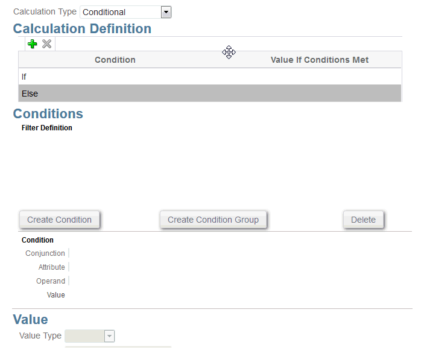Viewport: 424px width, 353px height.
Task: Click the Conditions section heading
Action: coord(48,114)
